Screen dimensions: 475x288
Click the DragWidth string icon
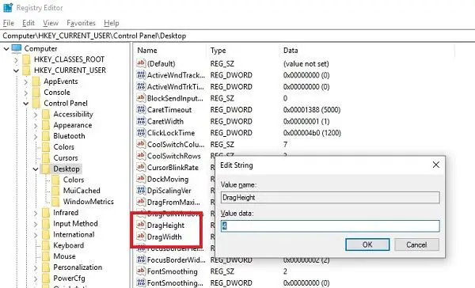click(141, 237)
